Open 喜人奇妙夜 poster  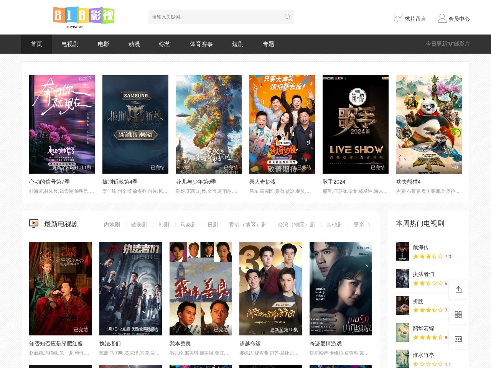tap(282, 124)
